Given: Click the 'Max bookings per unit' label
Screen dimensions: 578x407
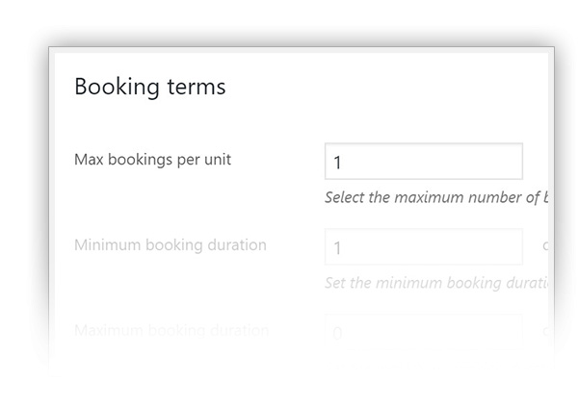Looking at the screenshot, I should [x=152, y=160].
